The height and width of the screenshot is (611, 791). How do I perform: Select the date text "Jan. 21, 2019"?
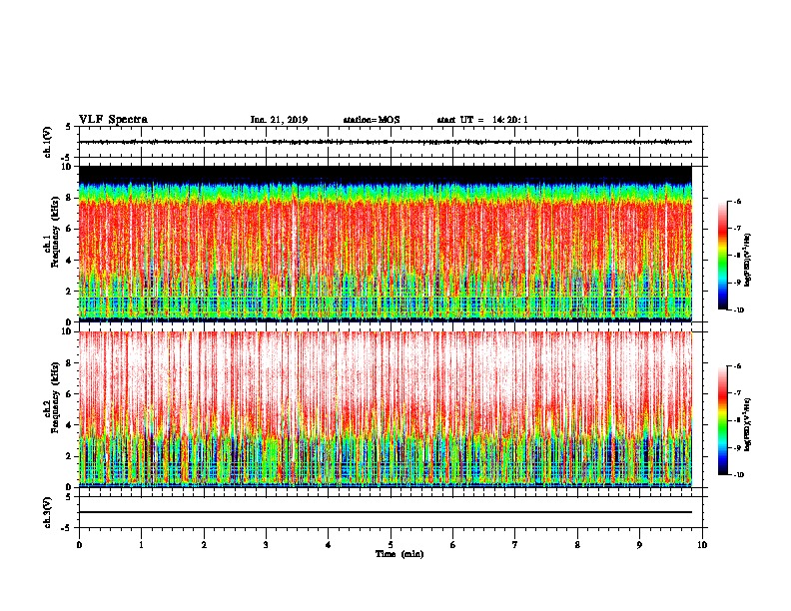point(279,120)
